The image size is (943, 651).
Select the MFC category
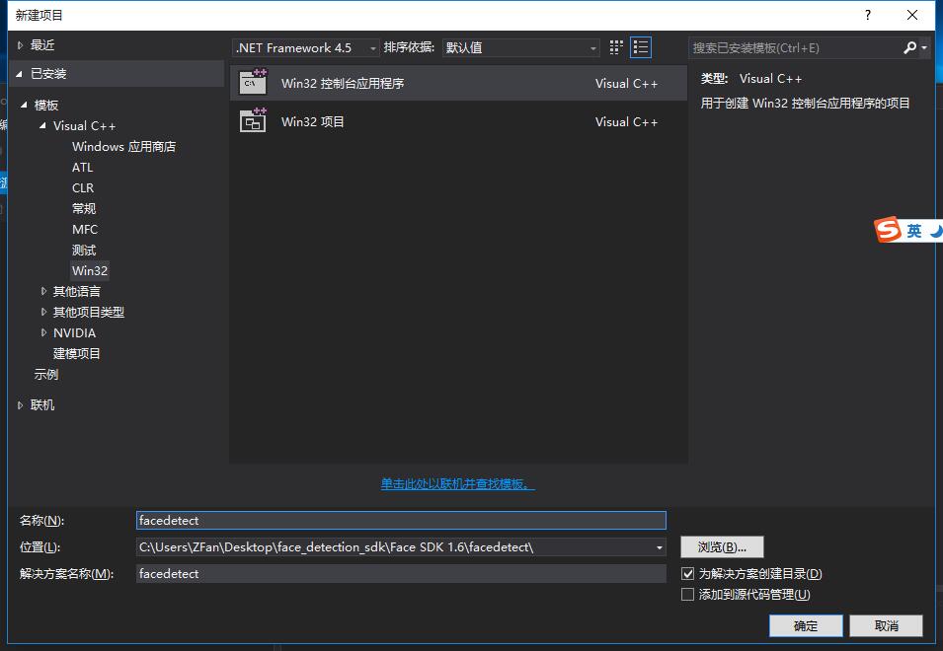click(85, 230)
